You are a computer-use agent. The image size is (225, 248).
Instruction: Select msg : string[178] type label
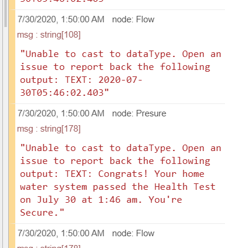(x=49, y=129)
